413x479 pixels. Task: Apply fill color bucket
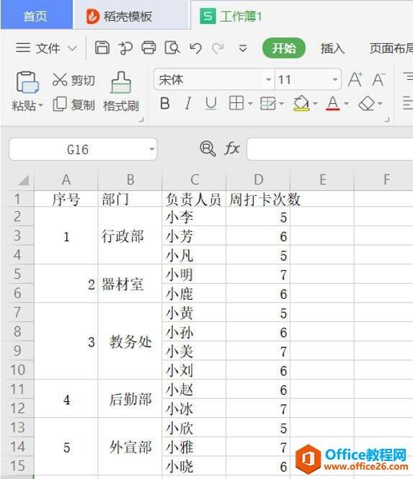click(x=301, y=103)
